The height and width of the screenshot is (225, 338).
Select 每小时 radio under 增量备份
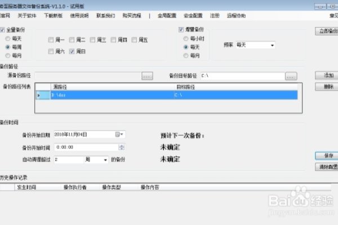pyautogui.click(x=186, y=39)
